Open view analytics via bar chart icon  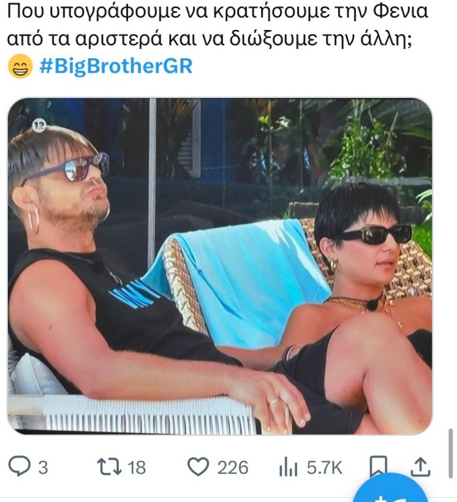tap(288, 468)
